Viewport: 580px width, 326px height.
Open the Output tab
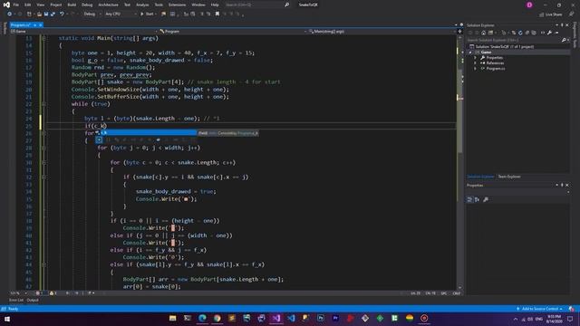pos(33,300)
